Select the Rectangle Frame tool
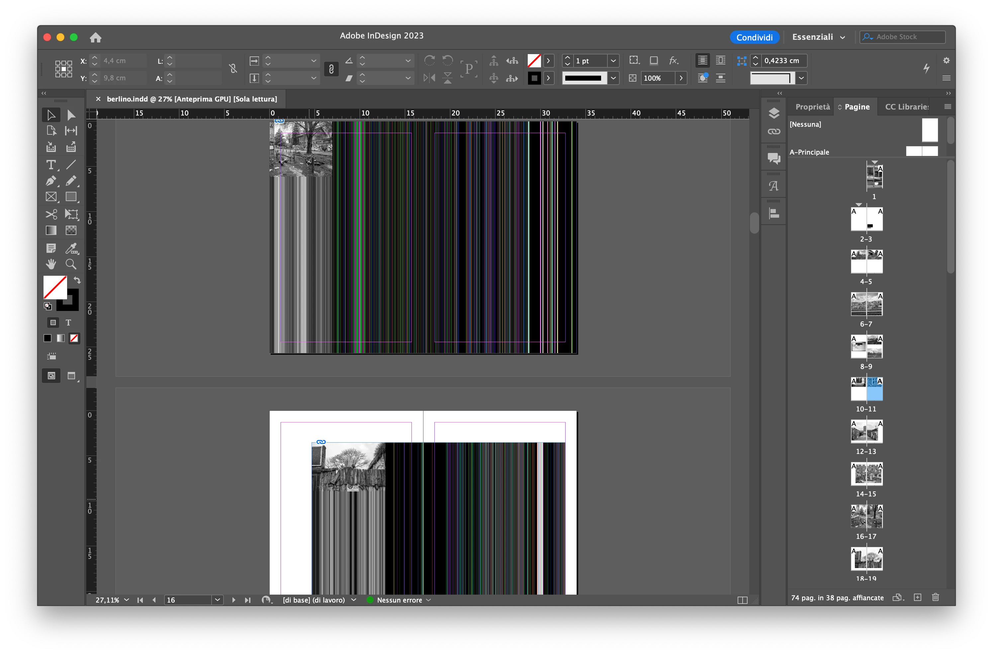 click(51, 197)
